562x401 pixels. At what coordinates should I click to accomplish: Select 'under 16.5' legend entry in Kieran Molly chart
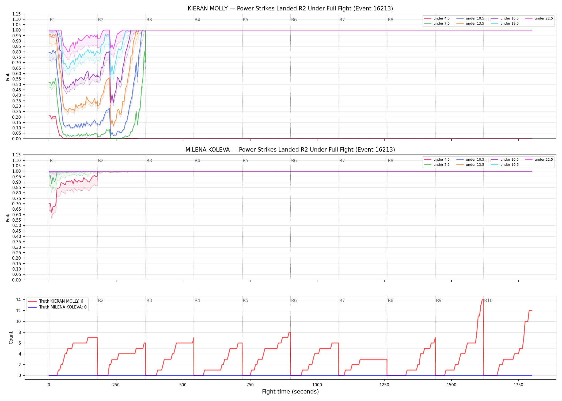(505, 18)
